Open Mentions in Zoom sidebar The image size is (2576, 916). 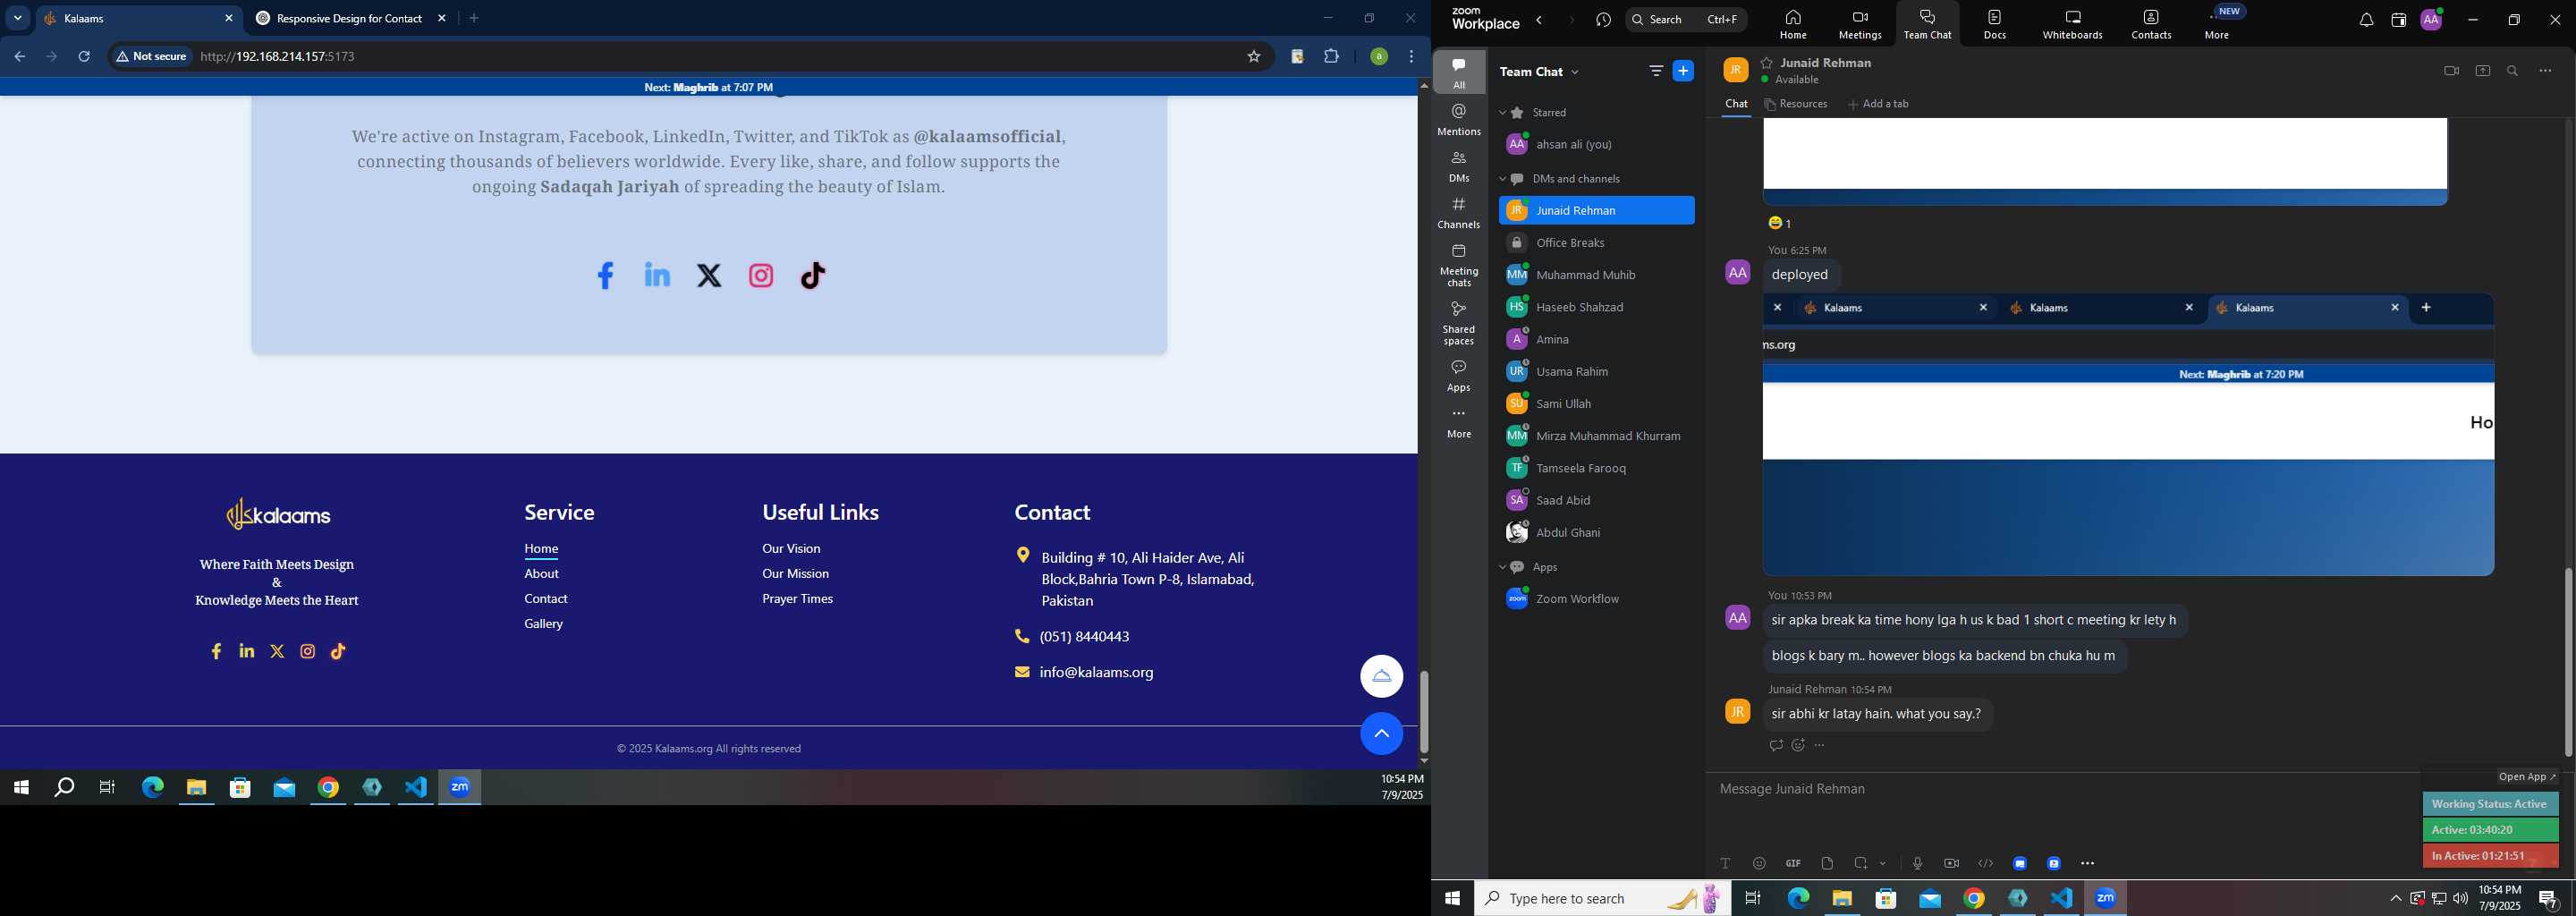pos(1459,119)
